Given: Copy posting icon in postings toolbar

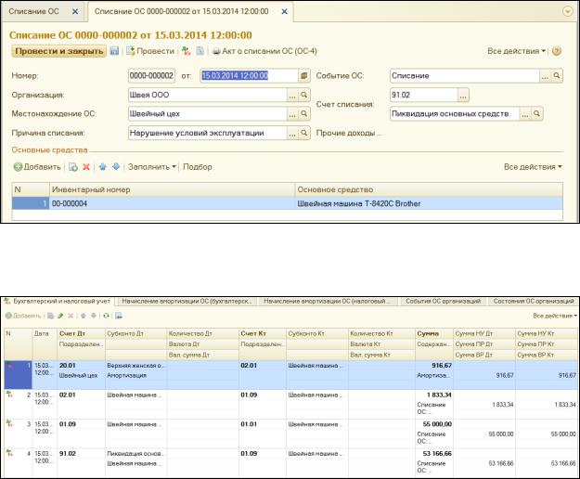Looking at the screenshot, I should tap(51, 316).
